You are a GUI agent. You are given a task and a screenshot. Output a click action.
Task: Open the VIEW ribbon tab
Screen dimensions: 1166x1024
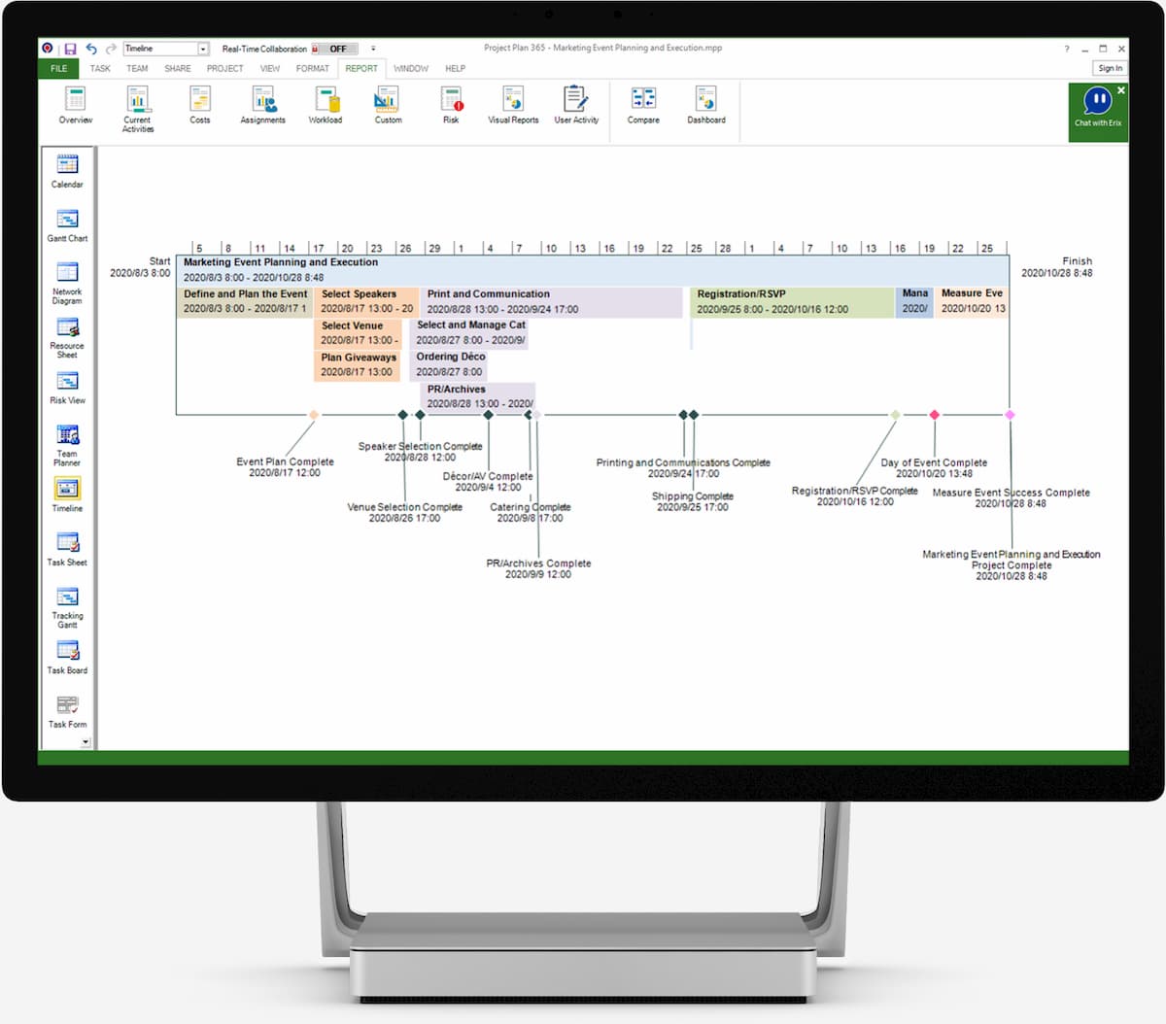point(270,69)
